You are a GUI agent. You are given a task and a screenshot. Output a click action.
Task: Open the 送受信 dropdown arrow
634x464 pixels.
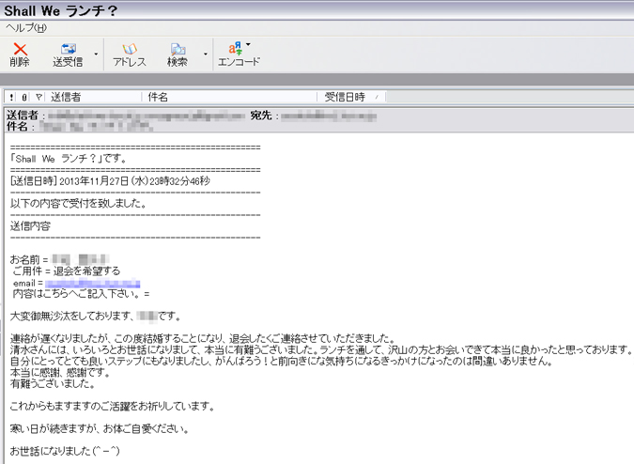[x=96, y=54]
